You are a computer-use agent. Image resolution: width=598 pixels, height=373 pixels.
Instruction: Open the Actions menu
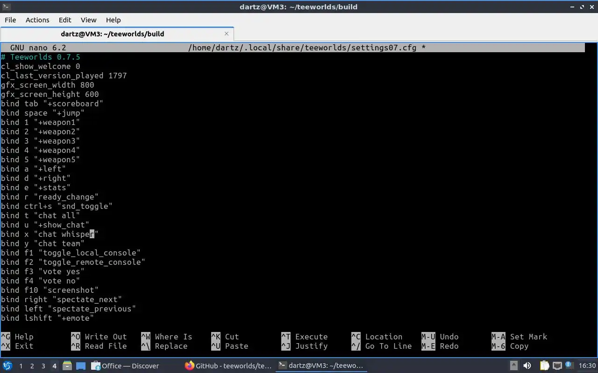tap(37, 20)
